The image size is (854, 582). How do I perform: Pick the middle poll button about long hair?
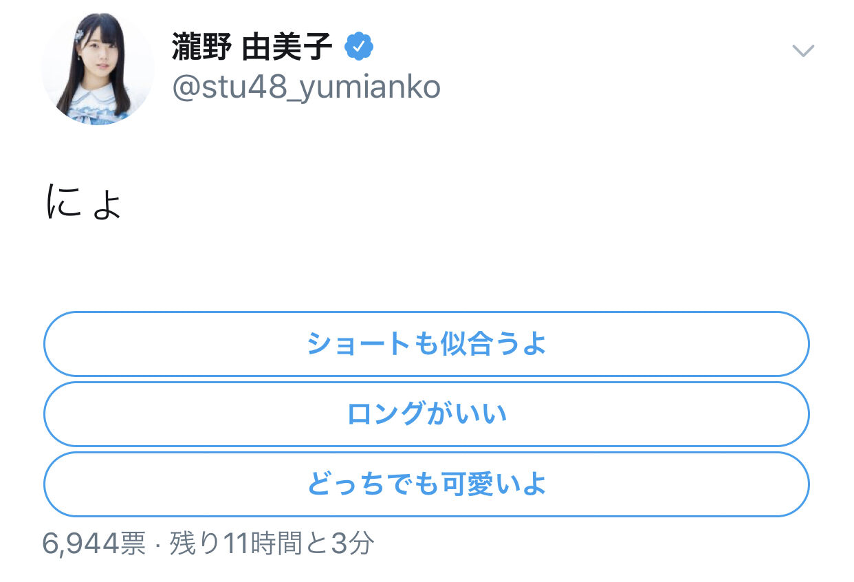coord(426,414)
